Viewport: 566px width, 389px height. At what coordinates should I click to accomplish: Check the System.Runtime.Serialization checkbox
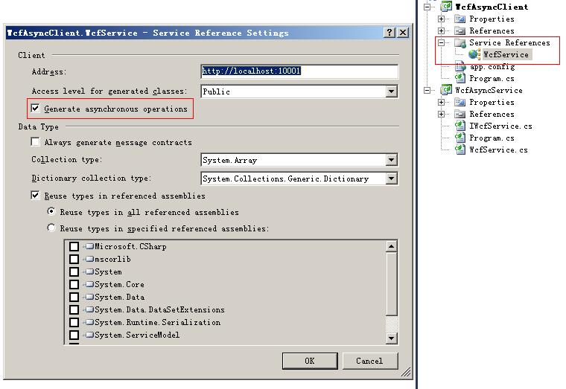[74, 322]
